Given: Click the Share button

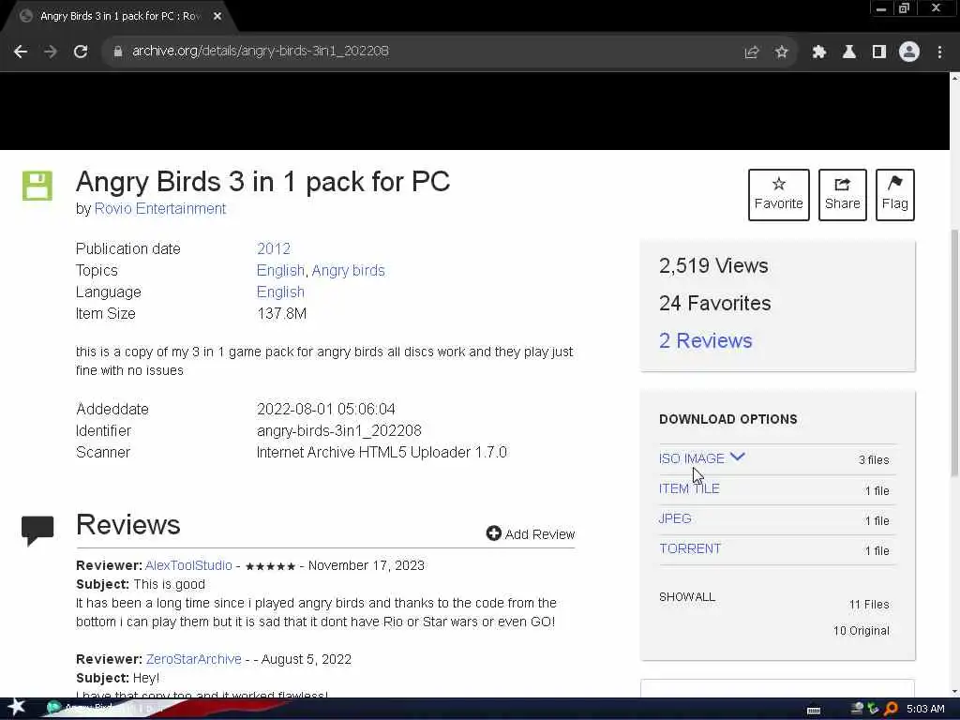Looking at the screenshot, I should pyautogui.click(x=843, y=195).
